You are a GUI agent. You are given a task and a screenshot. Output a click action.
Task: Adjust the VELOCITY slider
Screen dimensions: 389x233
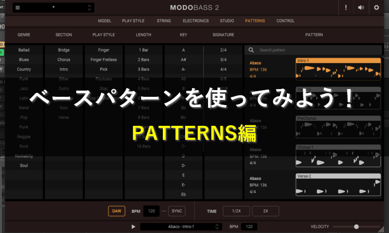pyautogui.click(x=356, y=227)
